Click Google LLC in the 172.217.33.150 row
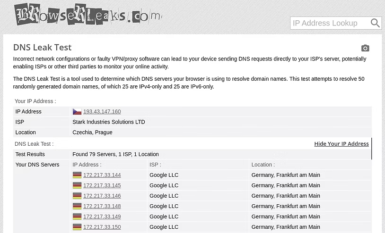Viewport: 385px width, 233px height. (x=164, y=227)
